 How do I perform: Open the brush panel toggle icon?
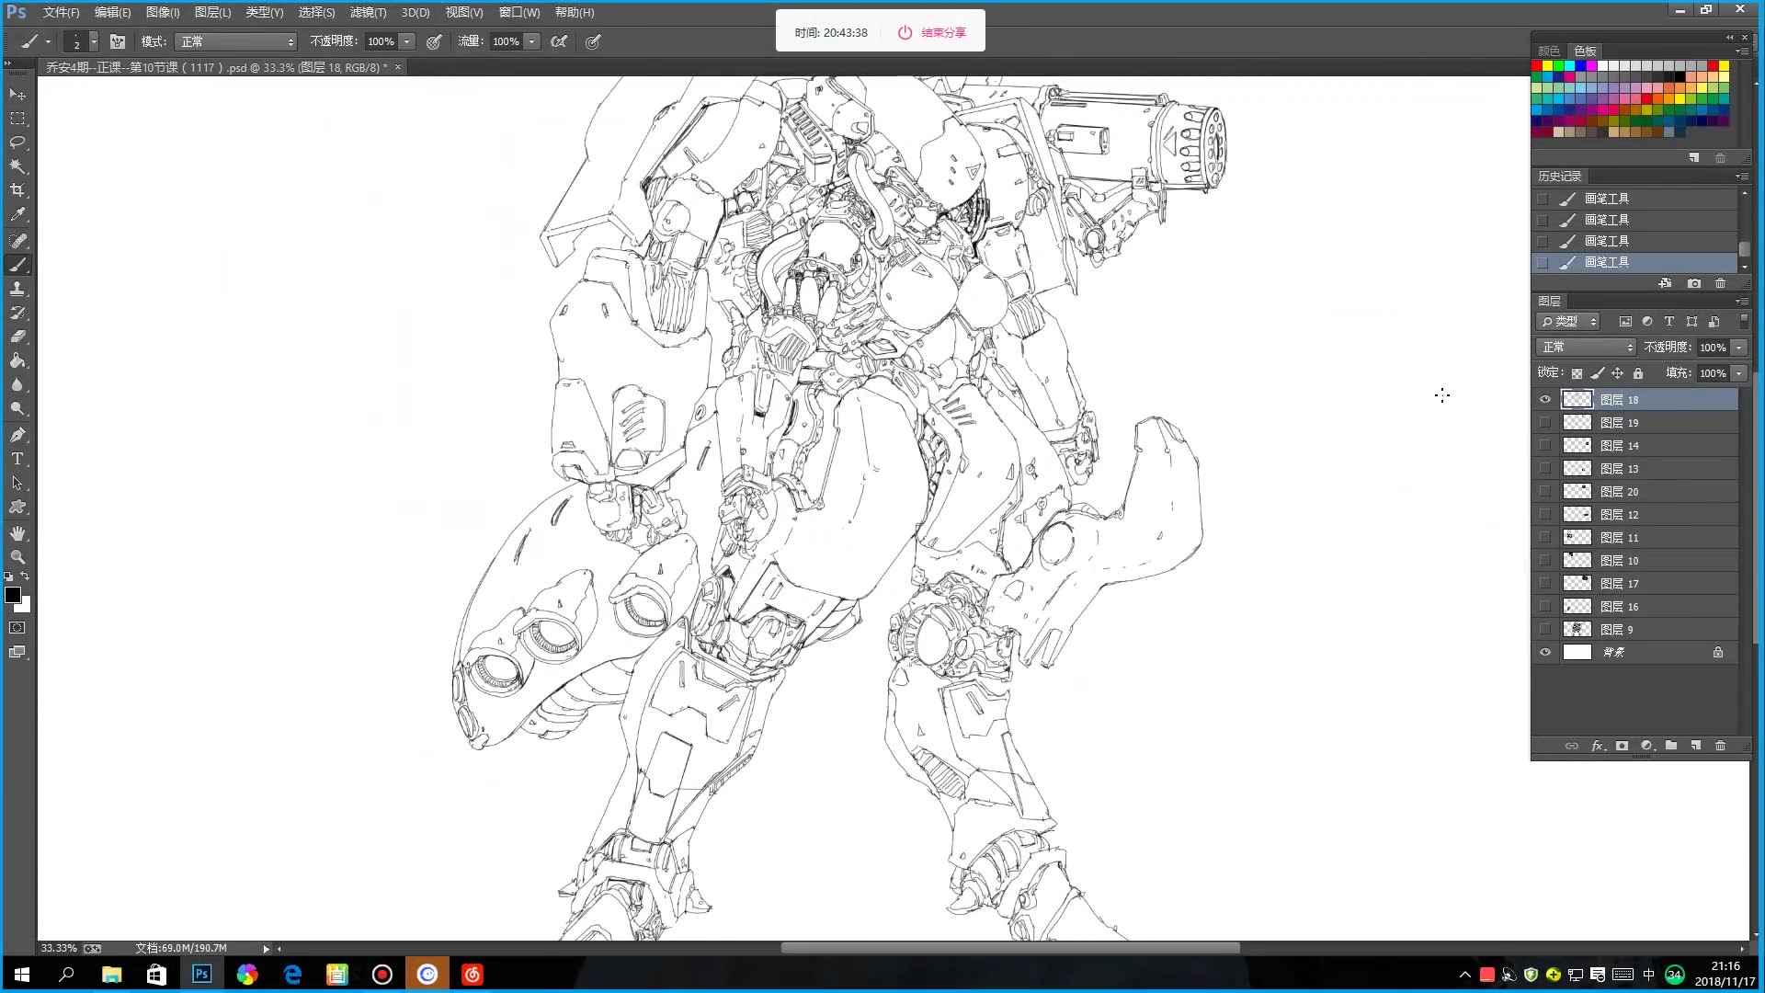tap(118, 41)
